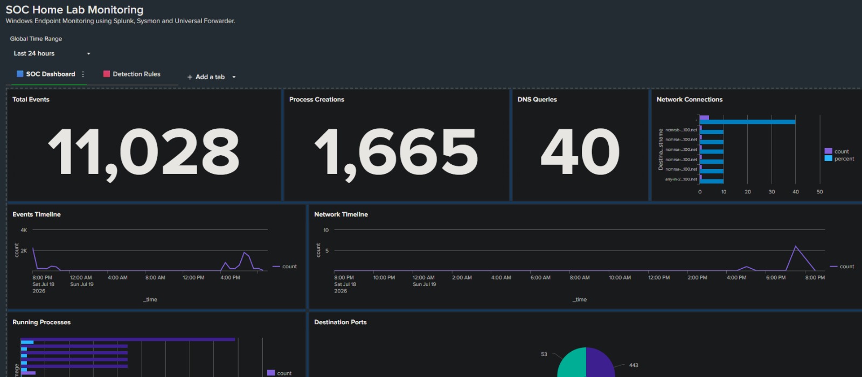Viewport: 862px width, 377px height.
Task: Expand the Add a tab dropdown arrow
Action: (234, 77)
